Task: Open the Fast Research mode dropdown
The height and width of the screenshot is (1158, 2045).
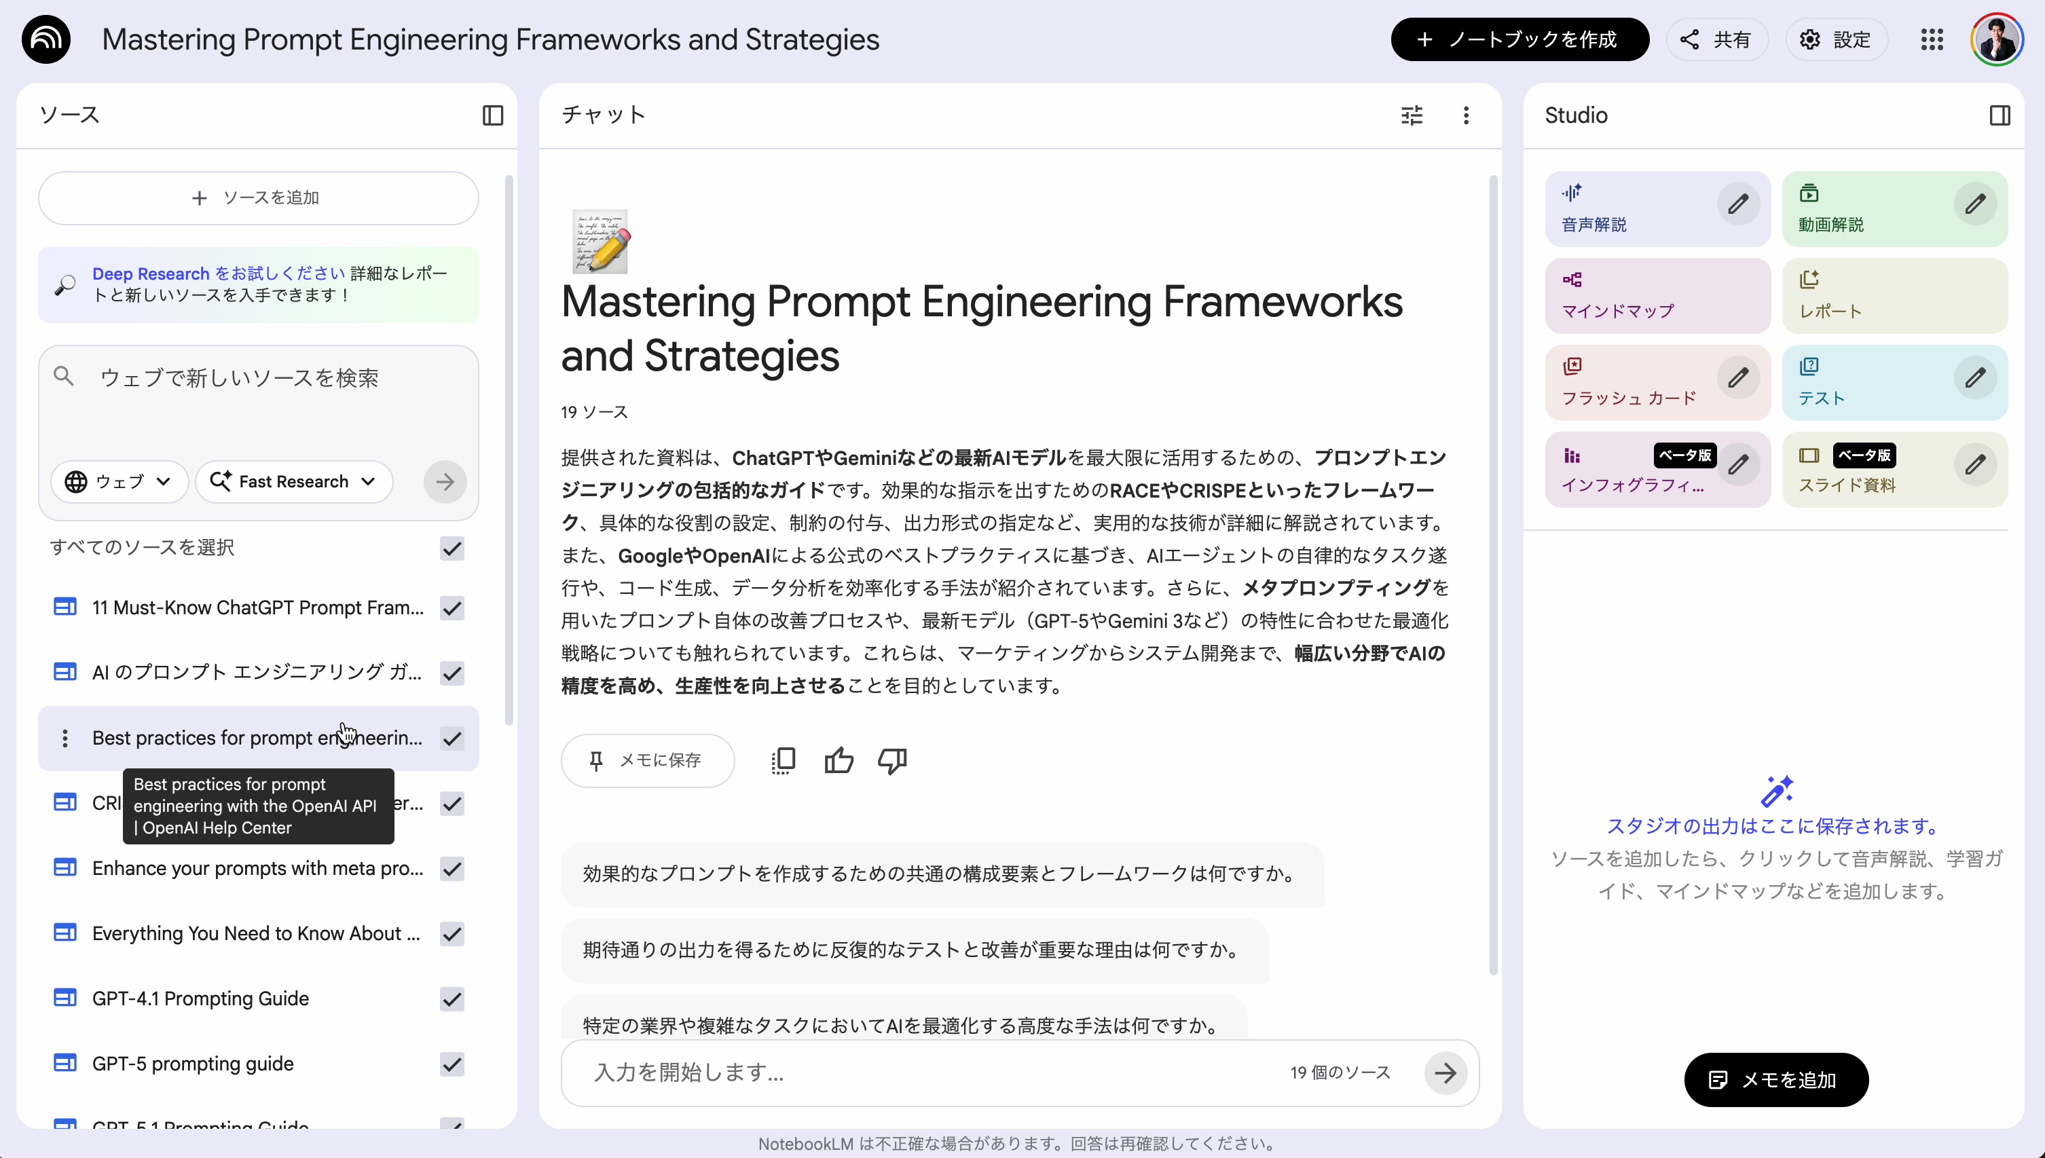Action: 293,481
